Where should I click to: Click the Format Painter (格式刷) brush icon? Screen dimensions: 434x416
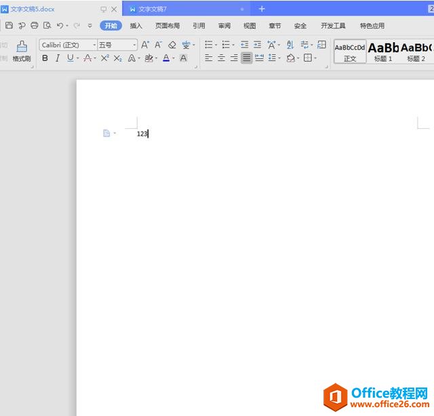tap(22, 46)
